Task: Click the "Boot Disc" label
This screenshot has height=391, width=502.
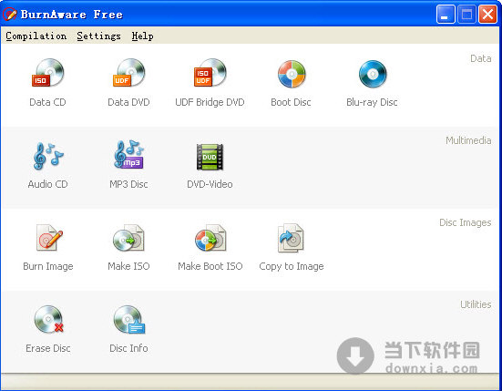Action: coord(291,102)
